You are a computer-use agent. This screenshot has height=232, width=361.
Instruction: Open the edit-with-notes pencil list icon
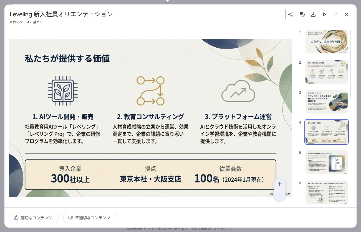point(302,14)
